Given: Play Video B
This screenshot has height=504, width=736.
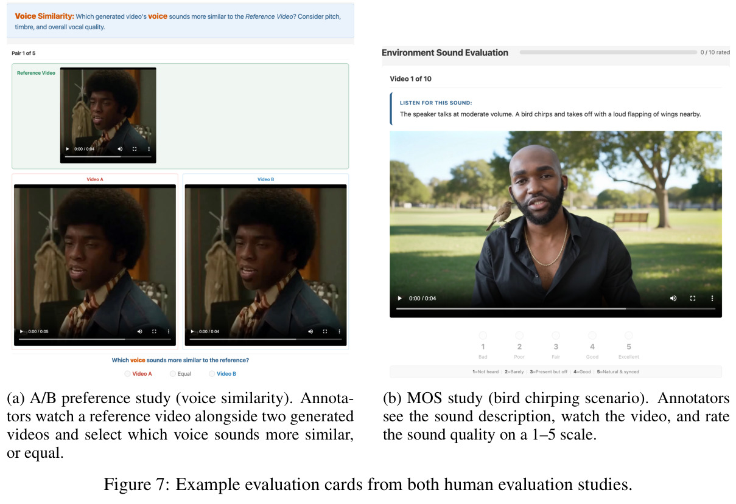Looking at the screenshot, I should pos(193,331).
